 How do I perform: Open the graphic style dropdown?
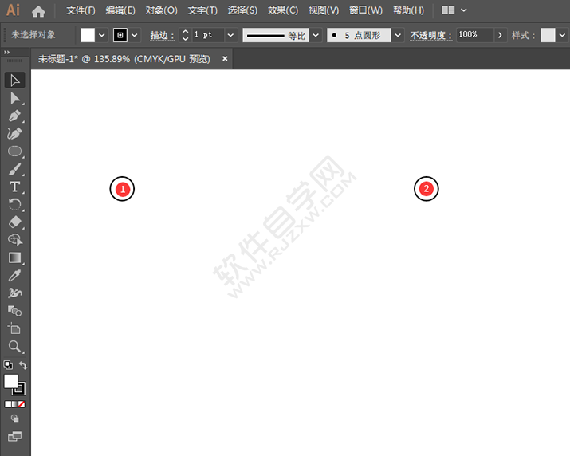tap(562, 35)
